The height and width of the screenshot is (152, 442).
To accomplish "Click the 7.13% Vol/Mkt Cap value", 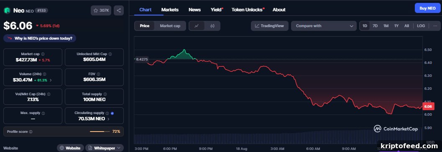I will tap(33, 99).
